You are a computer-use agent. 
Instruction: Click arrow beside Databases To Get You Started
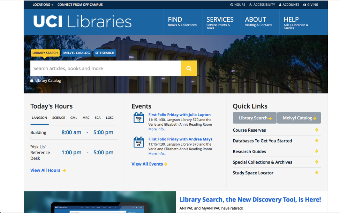coord(317,140)
